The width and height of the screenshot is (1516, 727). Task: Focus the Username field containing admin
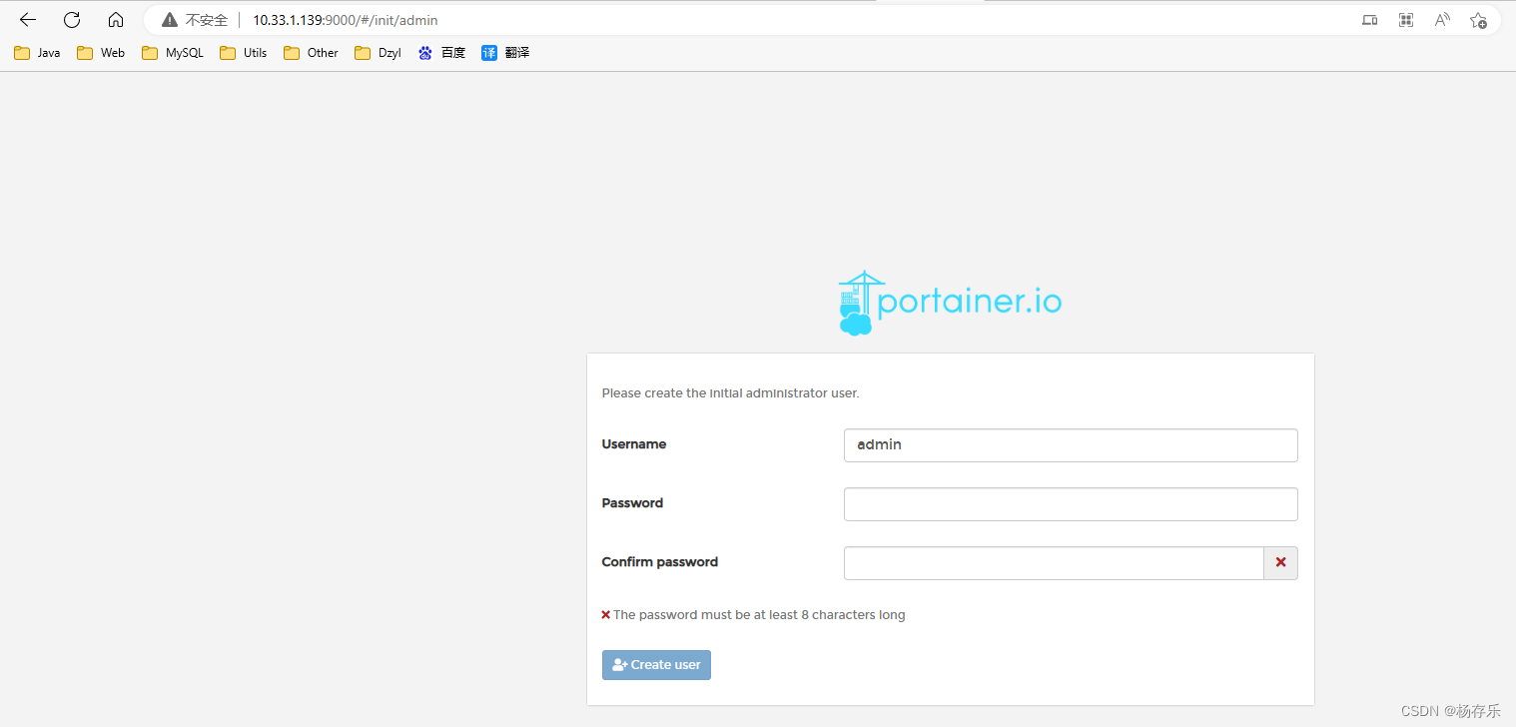[x=1071, y=445]
